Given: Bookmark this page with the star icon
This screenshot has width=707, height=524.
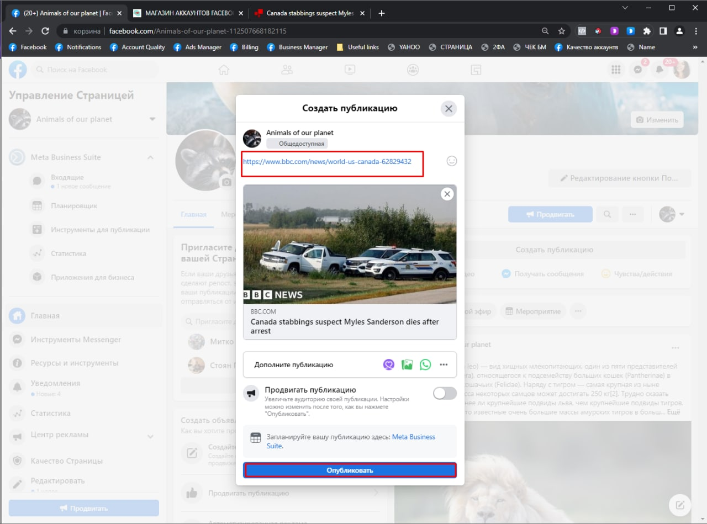Looking at the screenshot, I should point(562,31).
